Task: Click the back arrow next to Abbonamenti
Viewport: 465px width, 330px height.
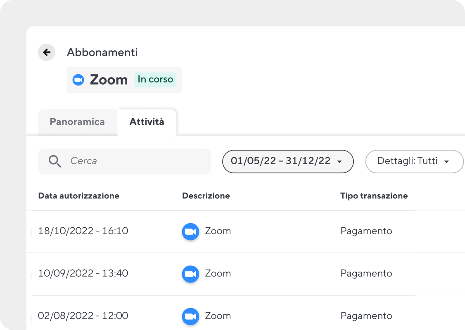Action: [47, 52]
